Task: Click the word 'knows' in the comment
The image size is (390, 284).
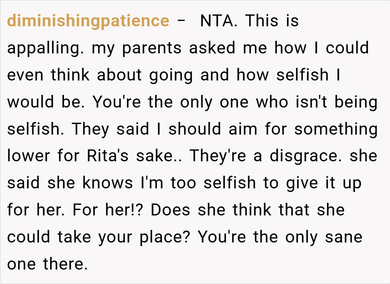Action: click(x=108, y=183)
